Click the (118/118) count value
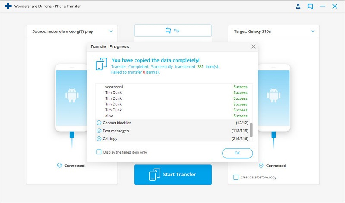 240,131
